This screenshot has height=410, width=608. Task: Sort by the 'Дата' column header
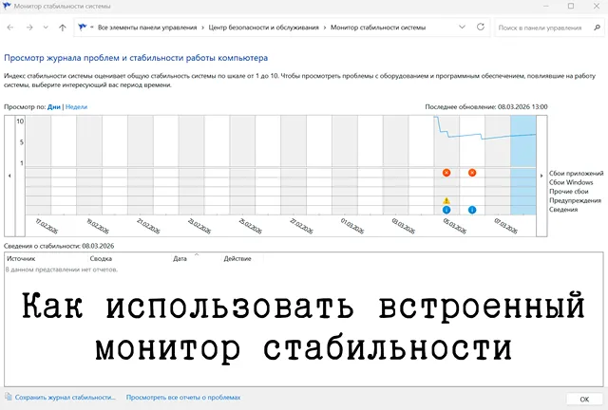click(197, 258)
